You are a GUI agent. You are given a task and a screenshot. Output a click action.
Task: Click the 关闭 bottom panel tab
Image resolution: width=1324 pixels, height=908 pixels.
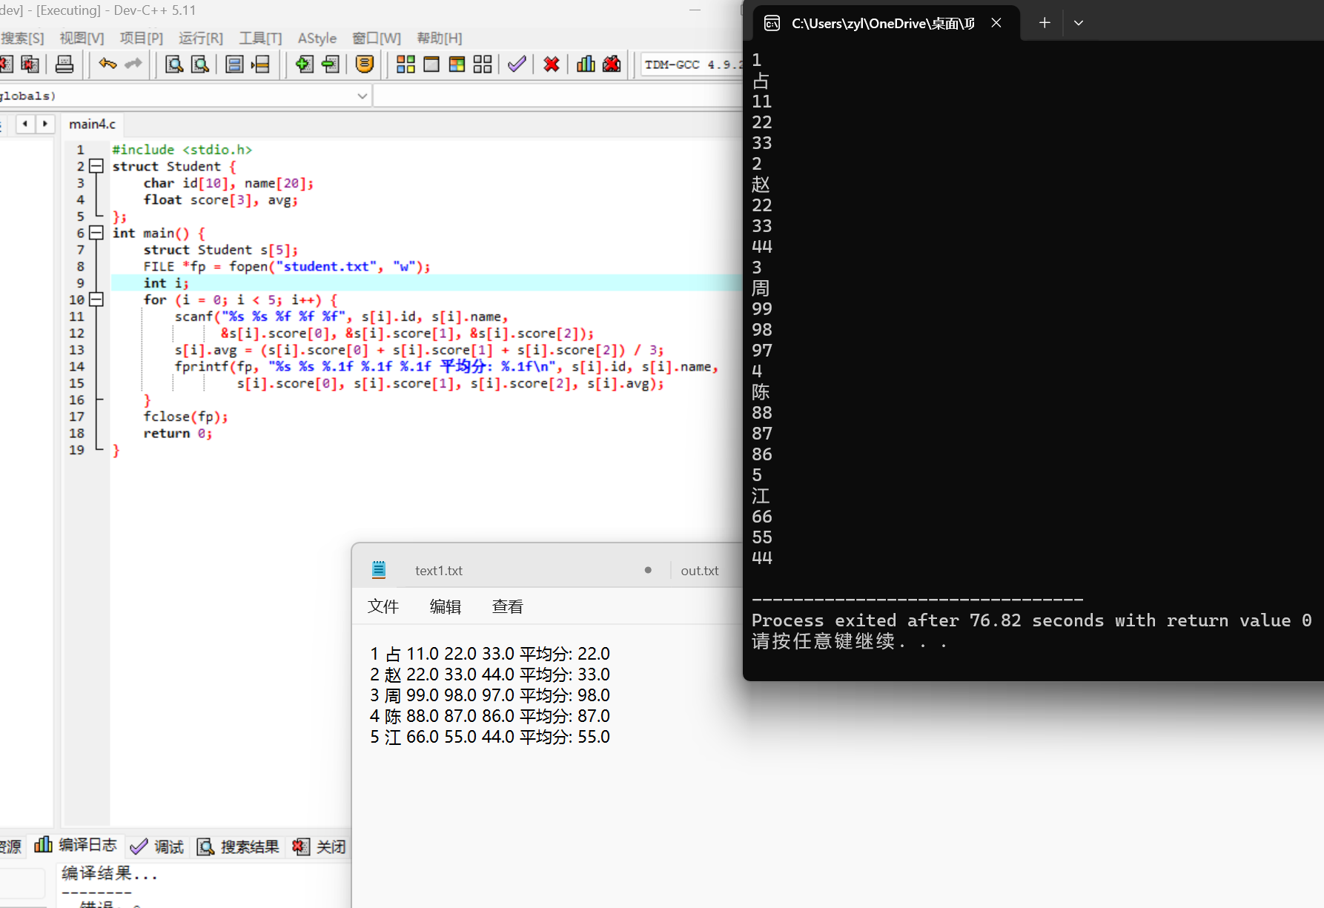[320, 846]
